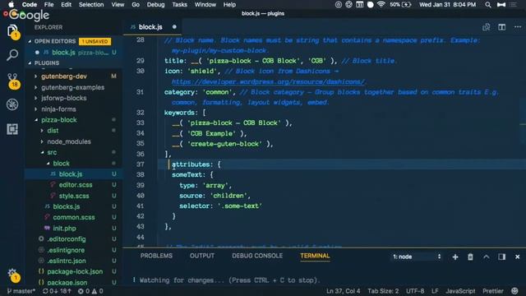Open the Selection menu
The width and height of the screenshot is (526, 296).
[91, 5]
